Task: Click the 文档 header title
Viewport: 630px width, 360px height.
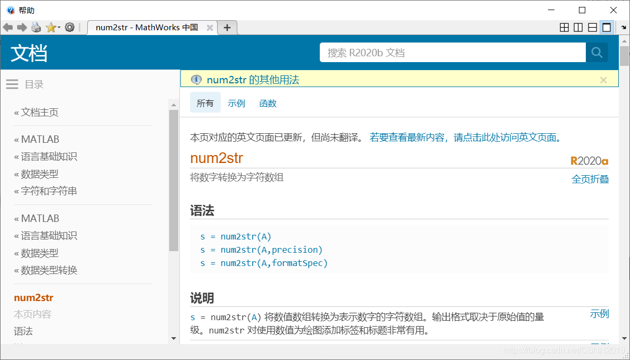Action: (29, 53)
